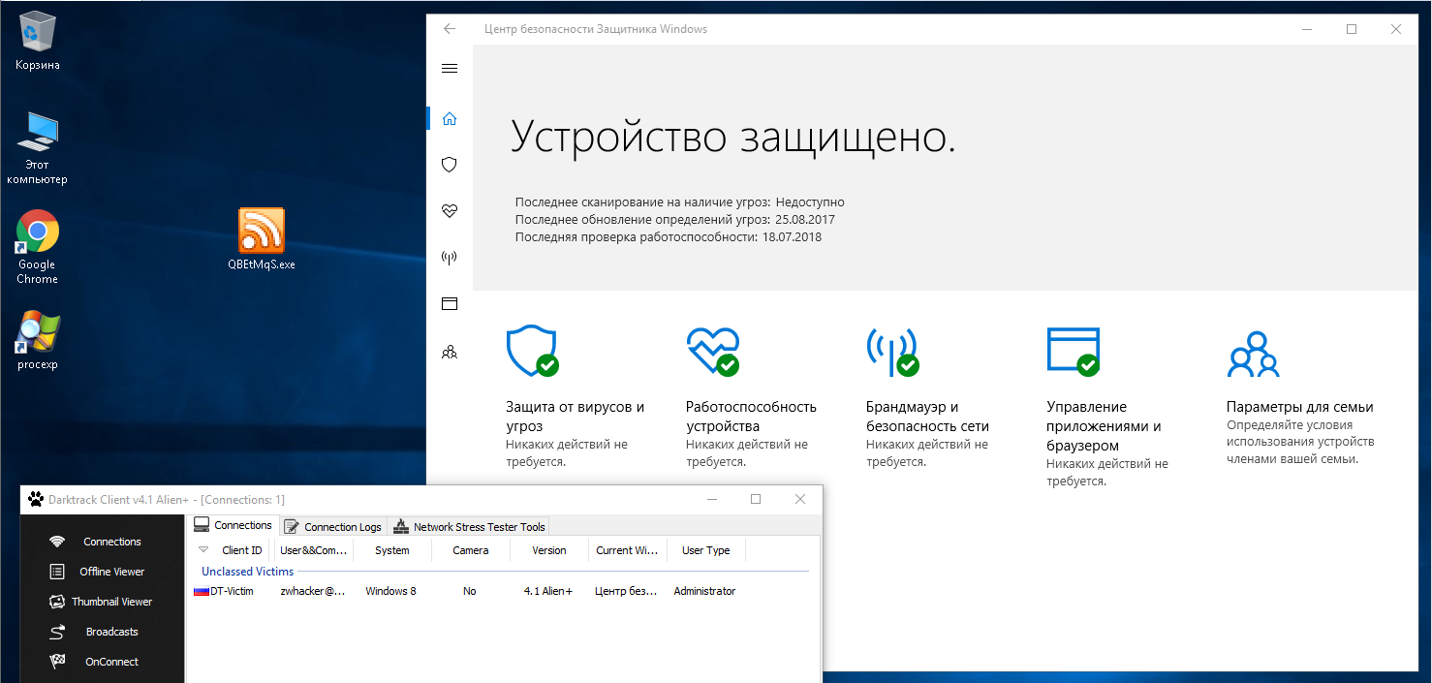Select the QBEtMqS.exe file icon
The height and width of the screenshot is (683, 1432).
(x=262, y=239)
